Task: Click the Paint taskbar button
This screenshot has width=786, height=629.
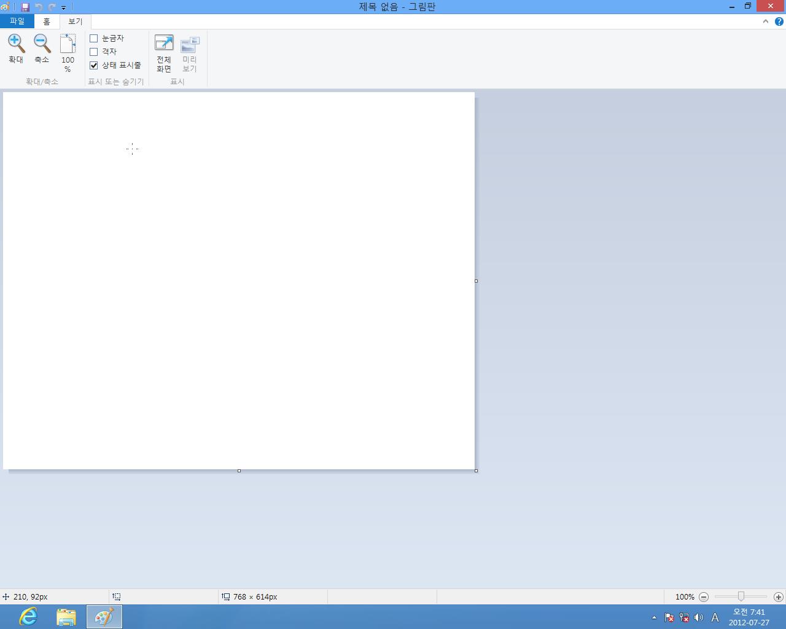Action: coord(104,617)
